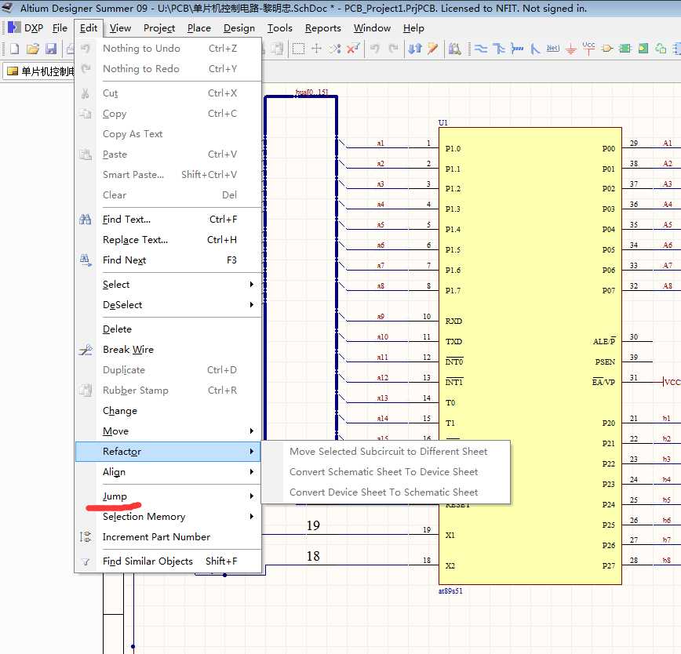Open the Tools menu
This screenshot has height=654, width=681.
(279, 28)
